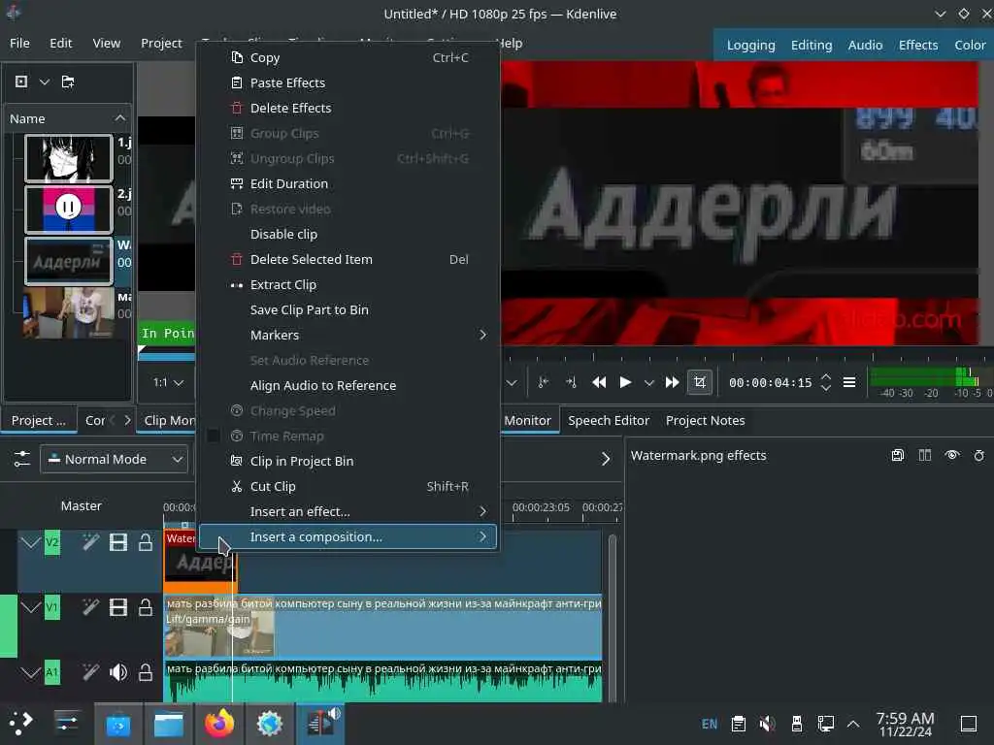Image resolution: width=994 pixels, height=745 pixels.
Task: Switch to the Editing workspace
Action: (x=812, y=45)
